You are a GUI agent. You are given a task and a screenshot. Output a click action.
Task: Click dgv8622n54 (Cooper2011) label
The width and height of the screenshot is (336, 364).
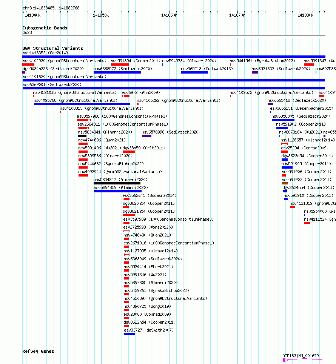(150, 322)
